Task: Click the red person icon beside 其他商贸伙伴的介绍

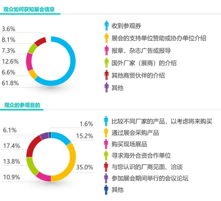Action: click(x=107, y=75)
